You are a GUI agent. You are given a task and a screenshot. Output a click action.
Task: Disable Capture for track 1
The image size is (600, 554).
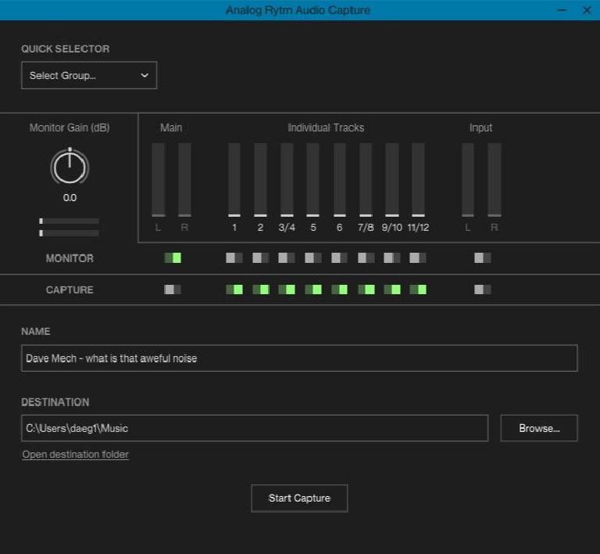(234, 290)
